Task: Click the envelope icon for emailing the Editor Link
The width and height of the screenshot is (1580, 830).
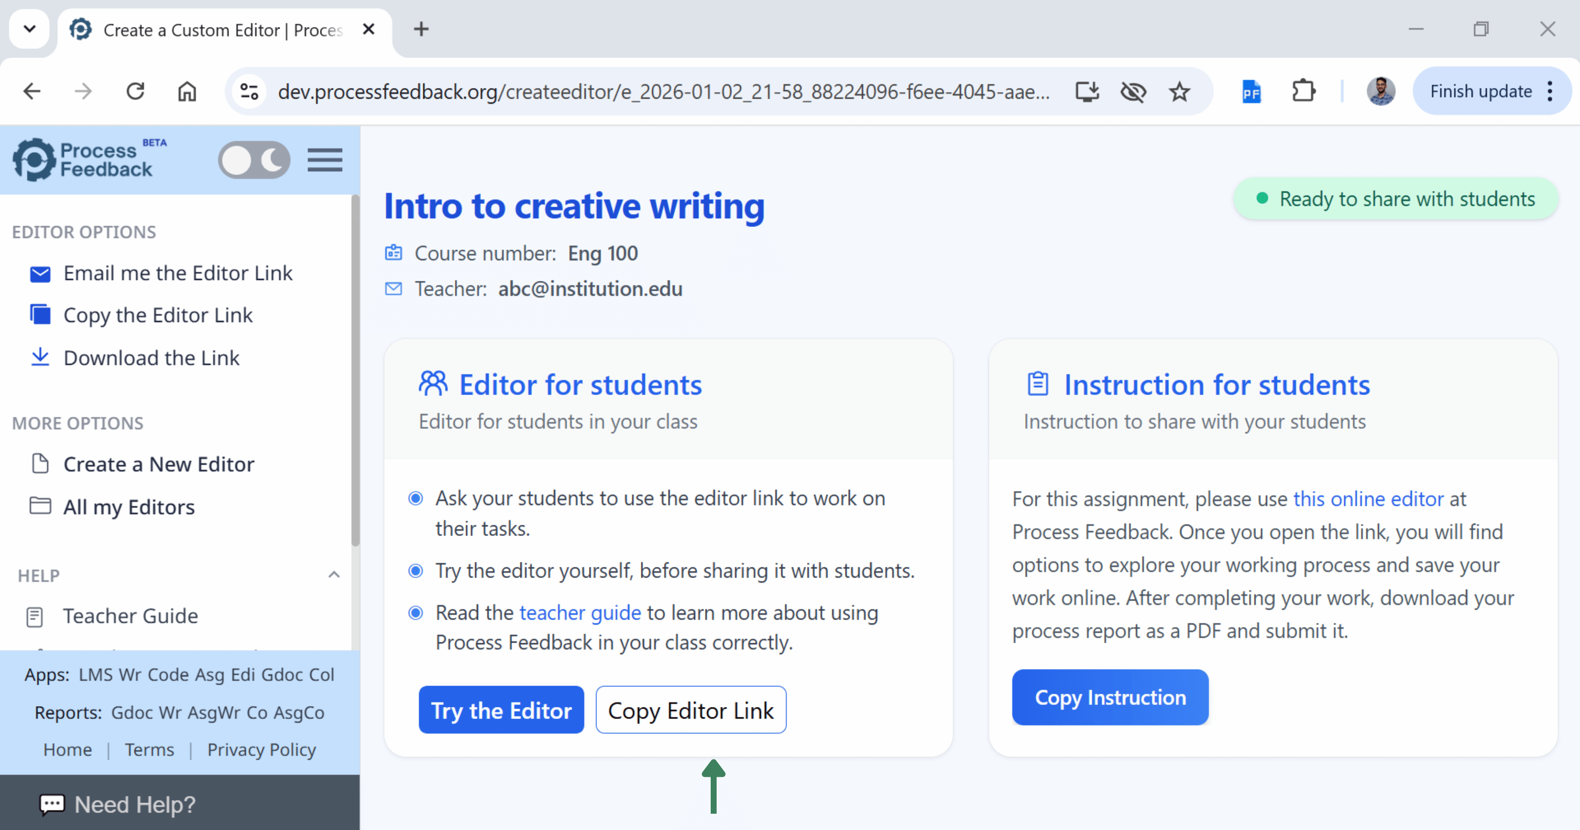Action: (40, 274)
